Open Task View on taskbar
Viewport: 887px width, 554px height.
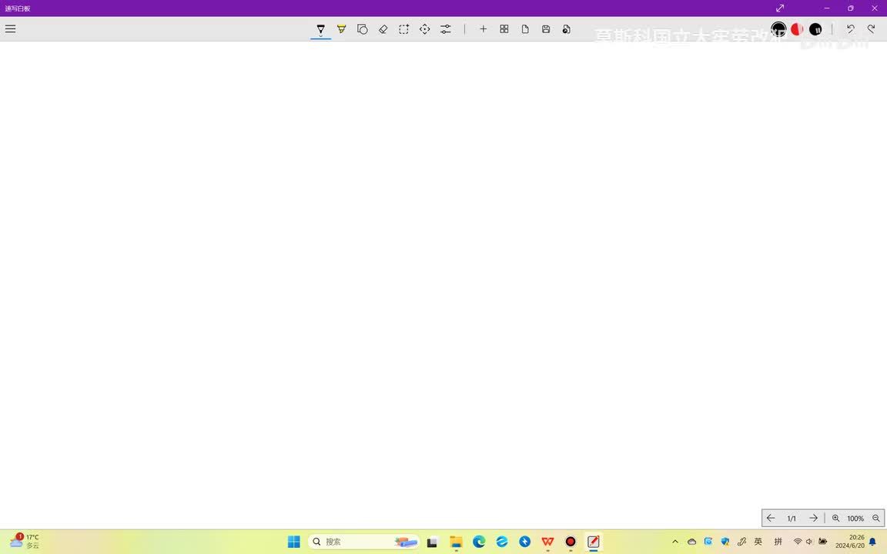pyautogui.click(x=433, y=542)
